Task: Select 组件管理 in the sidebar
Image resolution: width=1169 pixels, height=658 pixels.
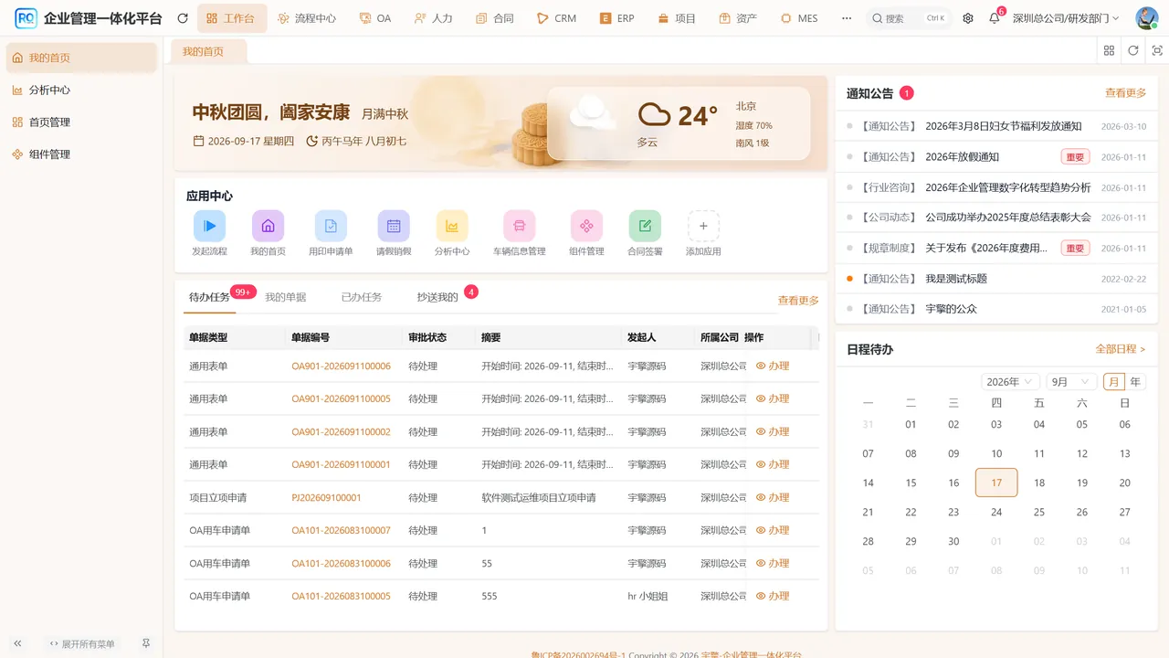Action: (81, 154)
